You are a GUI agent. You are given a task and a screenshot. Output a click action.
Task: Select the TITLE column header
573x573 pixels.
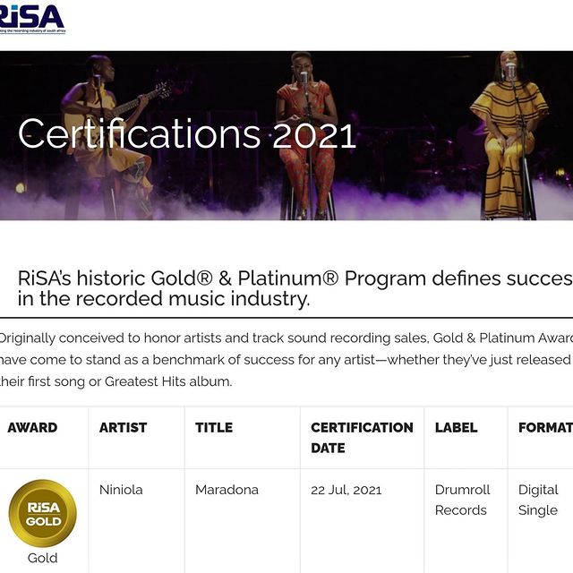click(x=214, y=428)
